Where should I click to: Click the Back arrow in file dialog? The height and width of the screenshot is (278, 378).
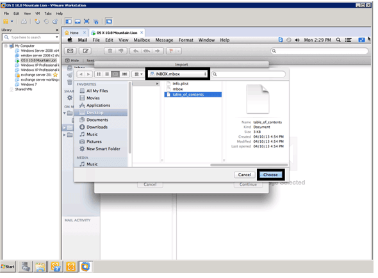click(x=81, y=74)
